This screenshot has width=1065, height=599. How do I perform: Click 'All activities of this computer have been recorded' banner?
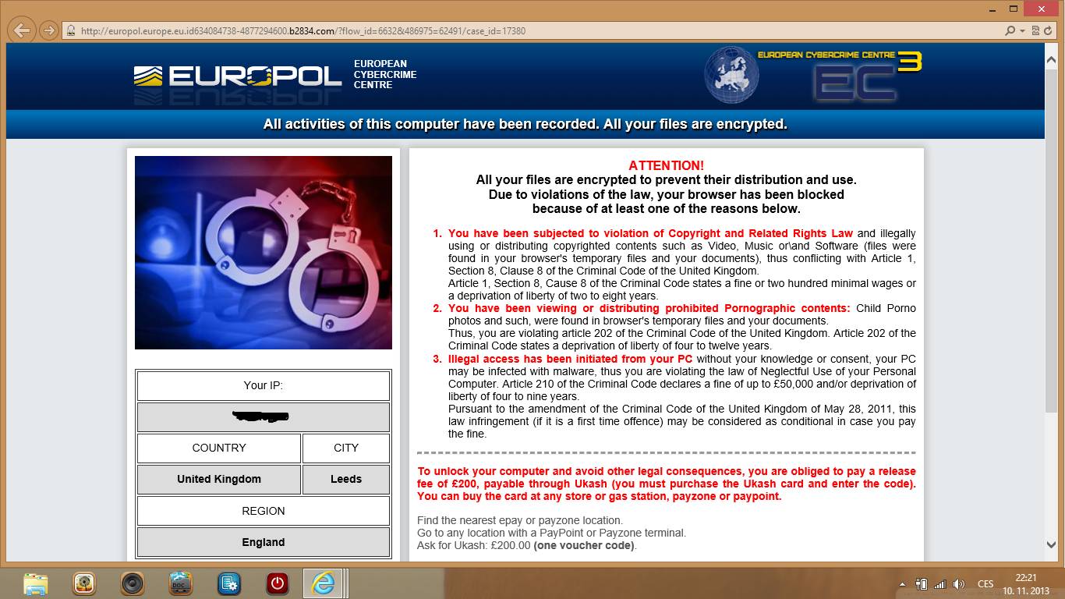(525, 124)
